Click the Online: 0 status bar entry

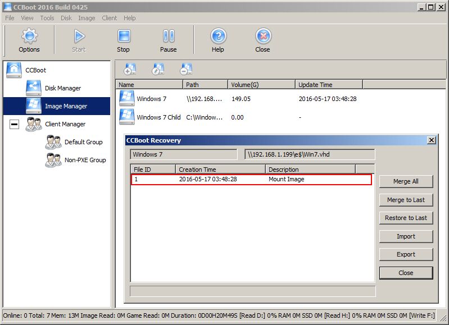pos(15,315)
